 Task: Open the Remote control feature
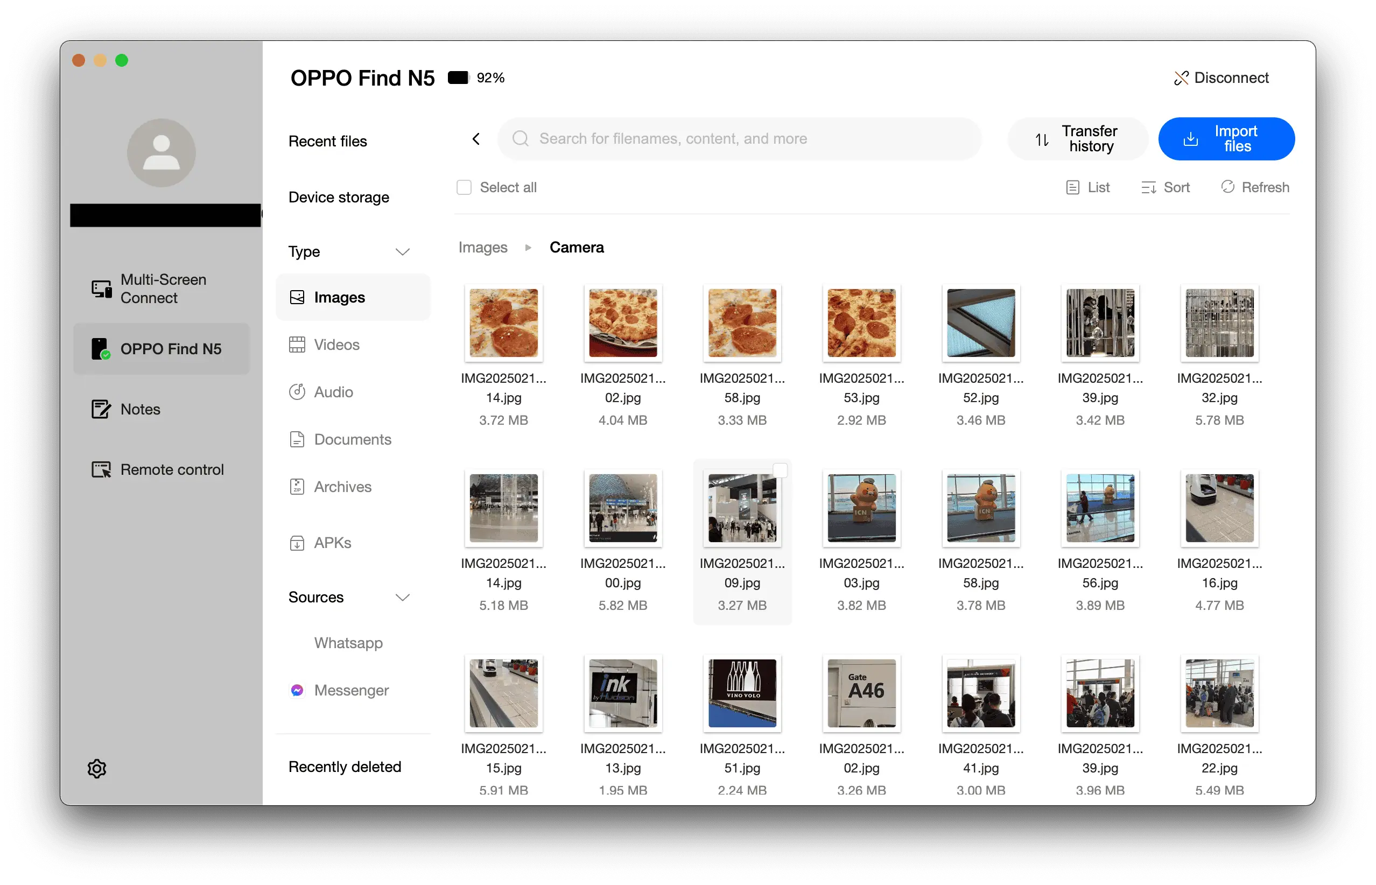click(x=171, y=469)
